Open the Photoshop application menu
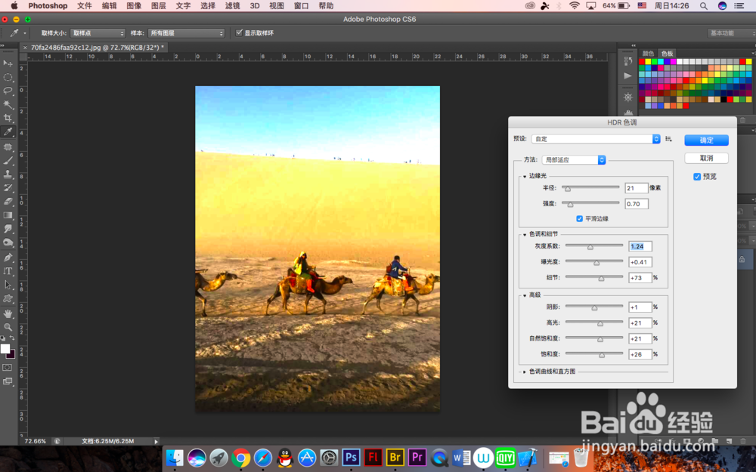This screenshot has height=472, width=756. (48, 6)
